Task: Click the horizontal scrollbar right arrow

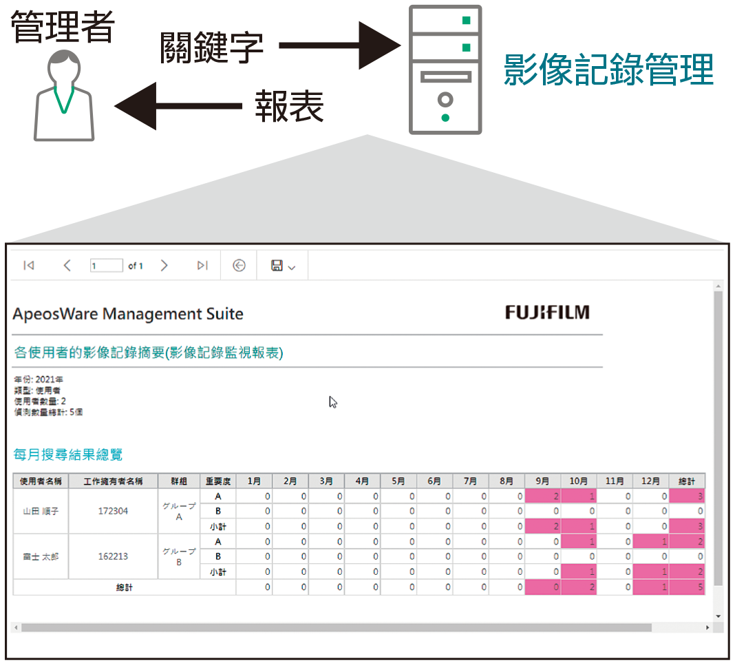Action: (707, 628)
